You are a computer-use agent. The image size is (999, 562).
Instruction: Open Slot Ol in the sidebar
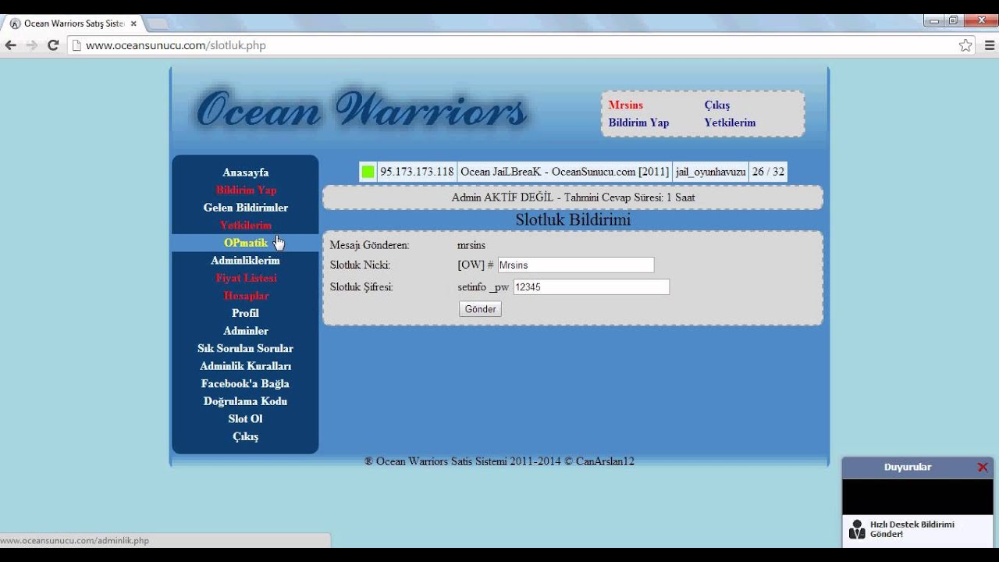click(245, 418)
